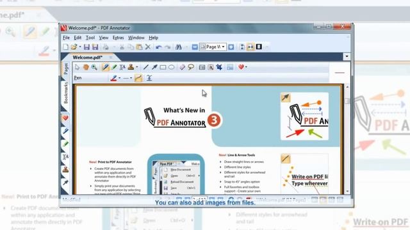Activate the Pan hand tool

(x=86, y=67)
